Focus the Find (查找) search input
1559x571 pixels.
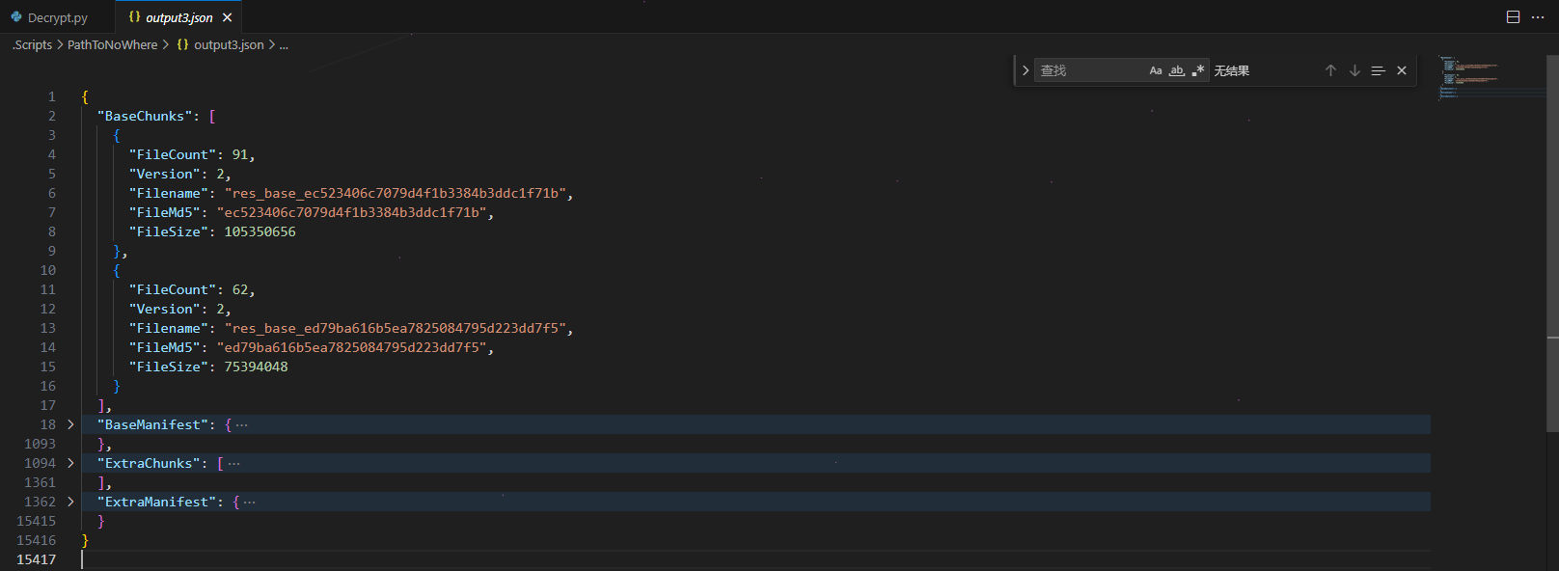pos(1090,70)
